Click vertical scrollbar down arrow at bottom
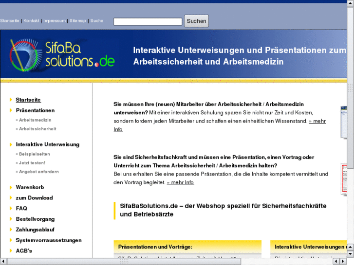354x265 pixels. pos(351,254)
